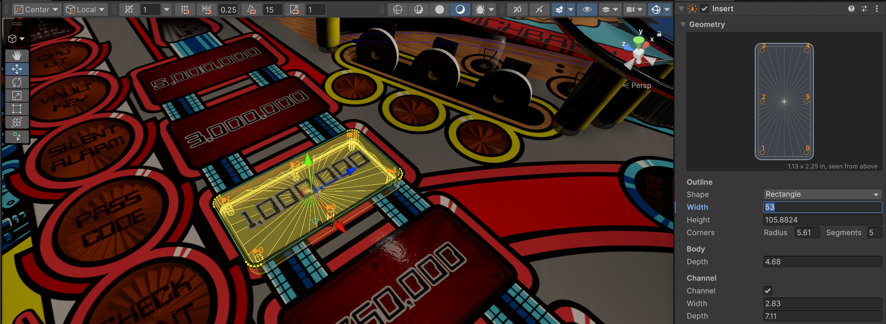Collapse the Geometry section

[683, 24]
